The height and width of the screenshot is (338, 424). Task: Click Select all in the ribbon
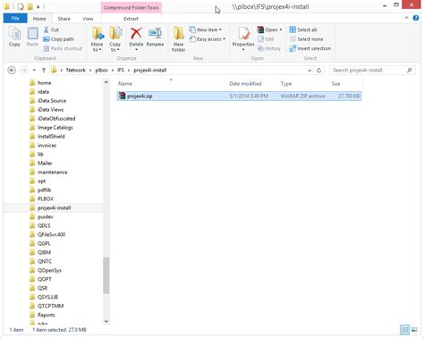click(303, 30)
